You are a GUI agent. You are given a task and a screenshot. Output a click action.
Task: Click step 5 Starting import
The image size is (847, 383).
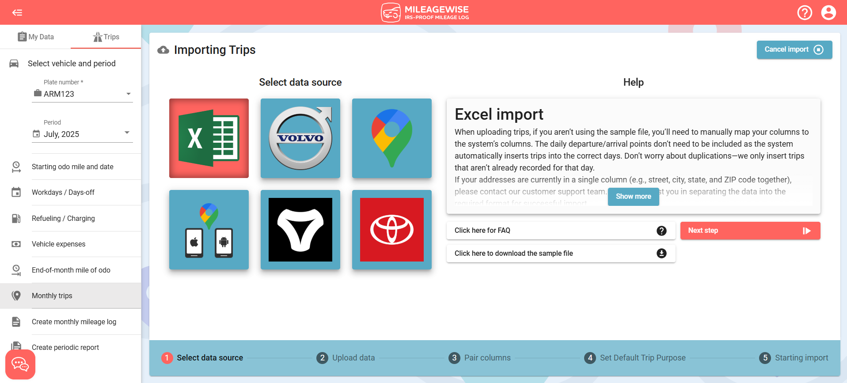[x=794, y=358]
